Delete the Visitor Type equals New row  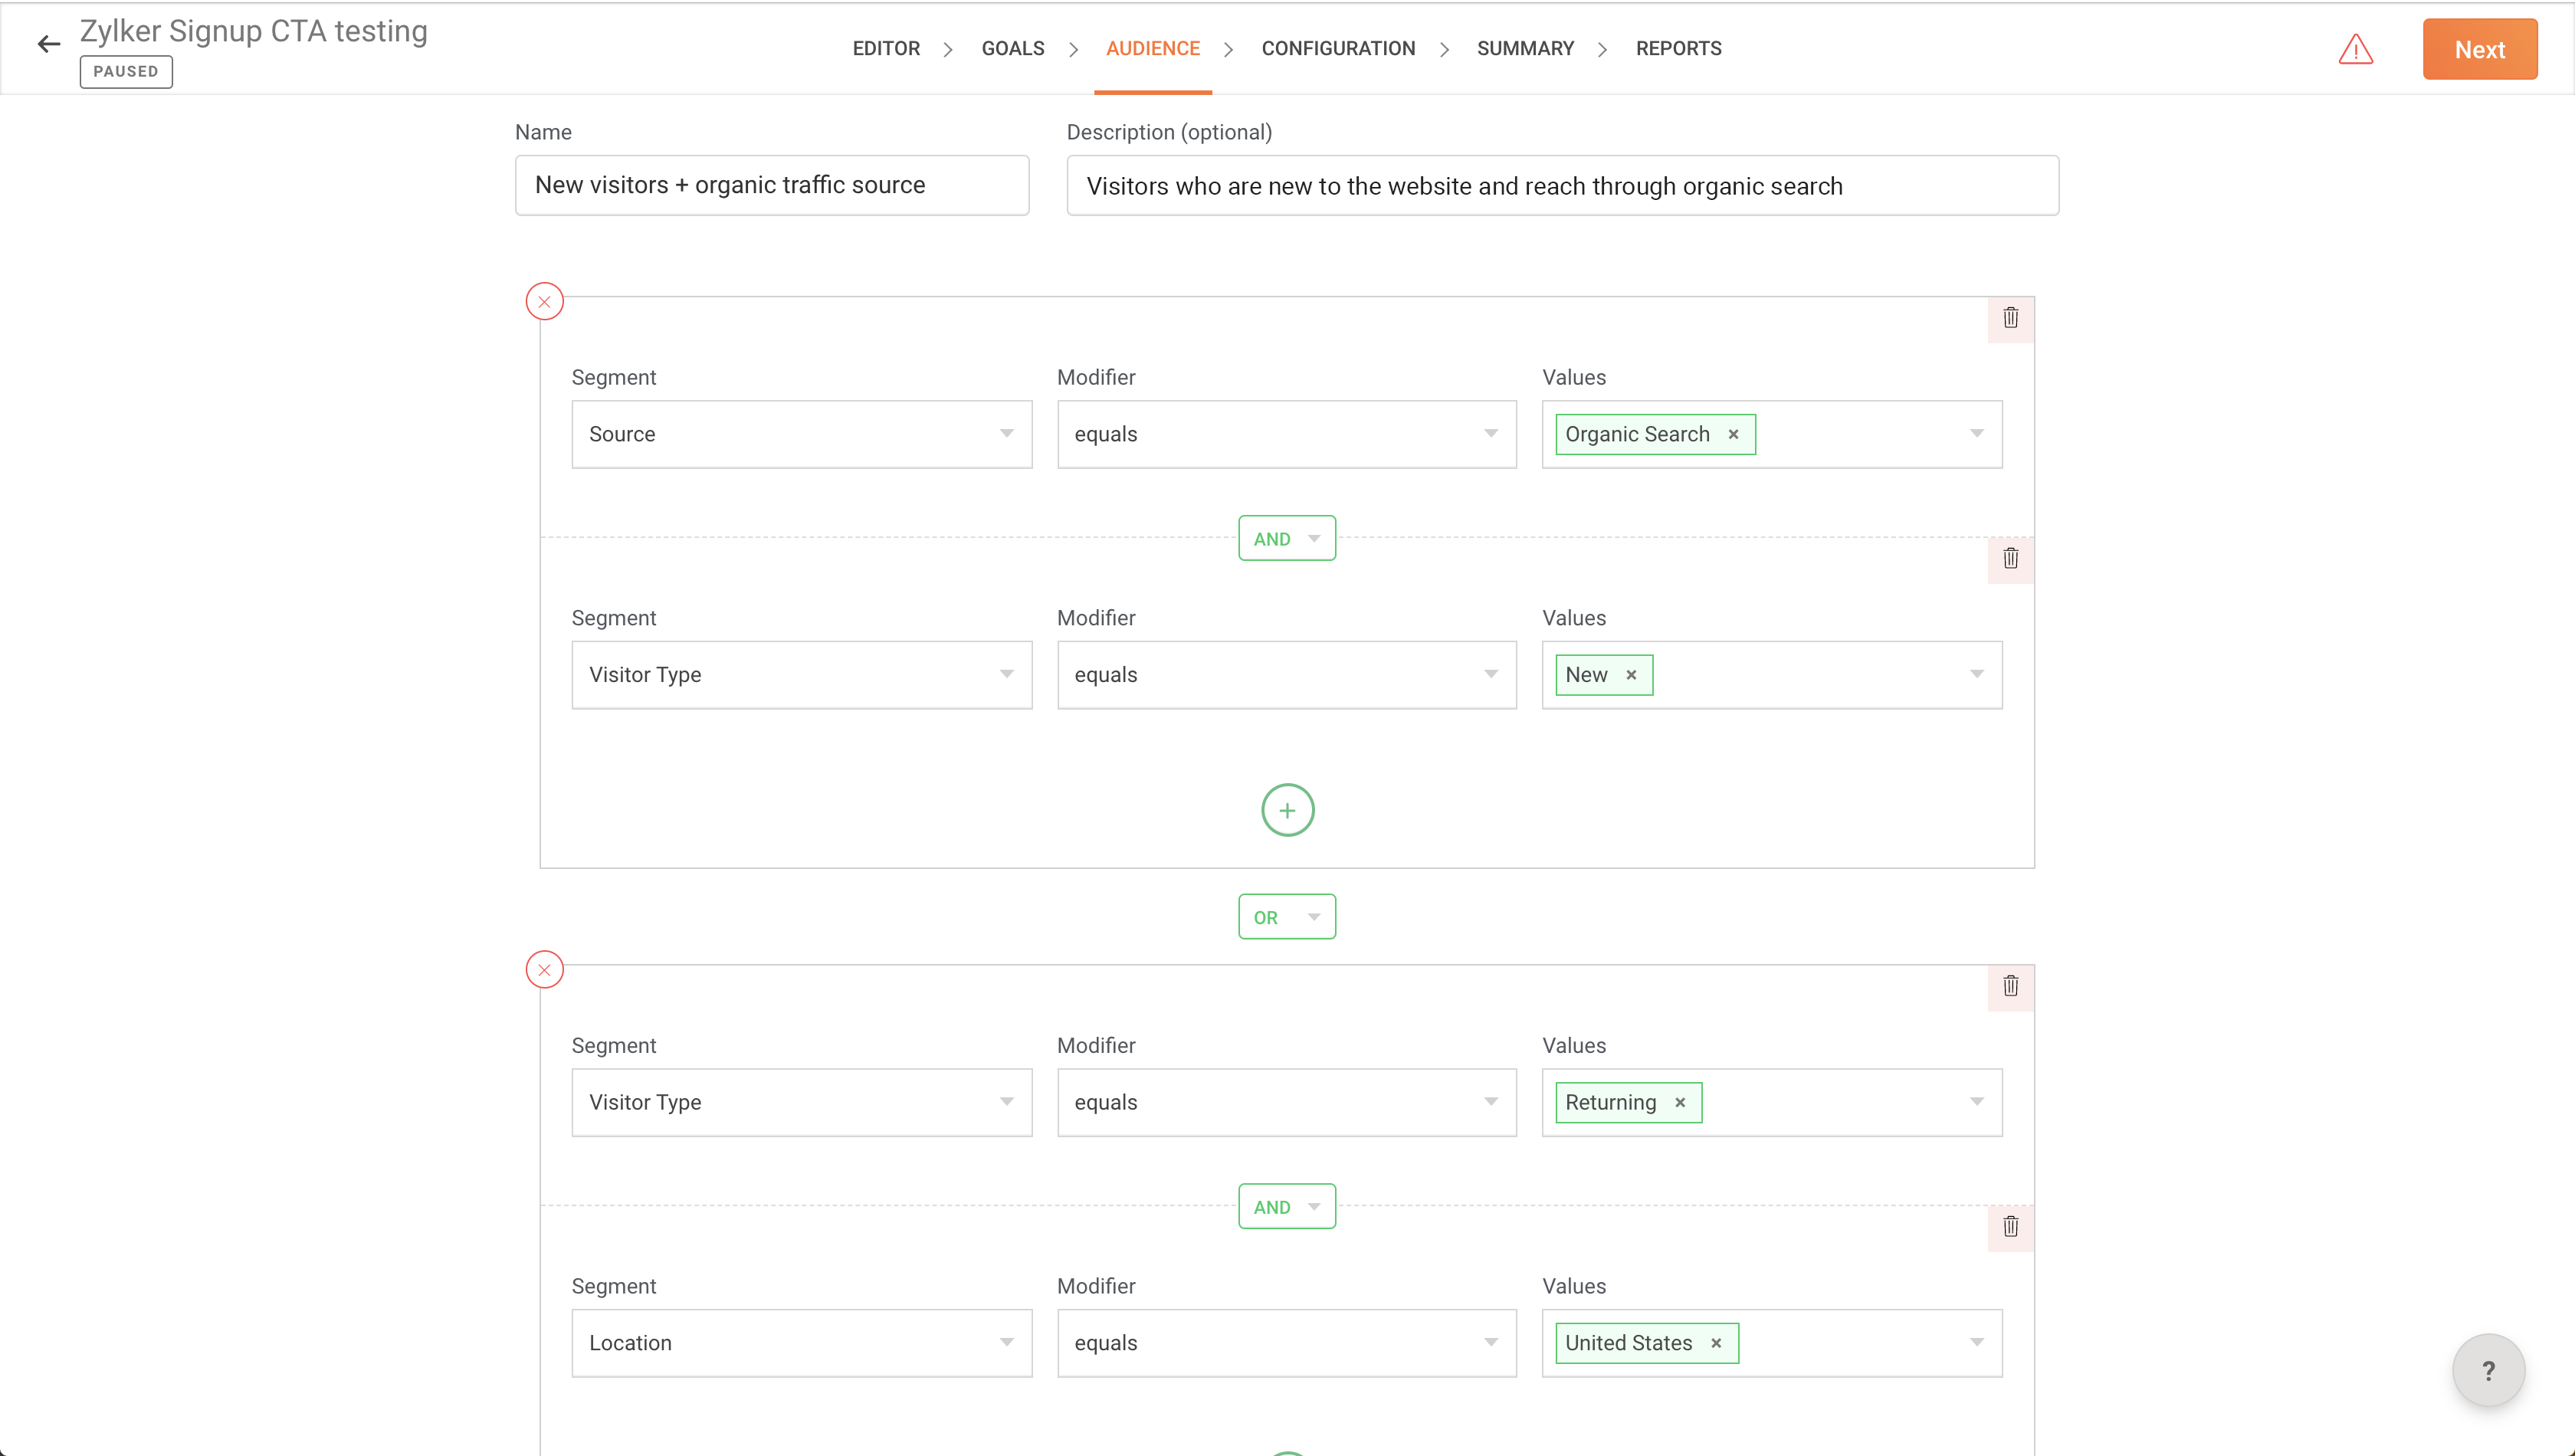click(2010, 558)
